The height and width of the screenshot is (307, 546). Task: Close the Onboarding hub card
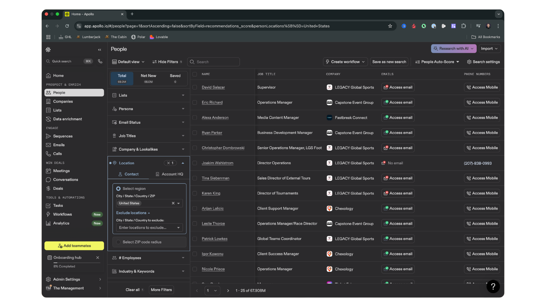pyautogui.click(x=98, y=258)
